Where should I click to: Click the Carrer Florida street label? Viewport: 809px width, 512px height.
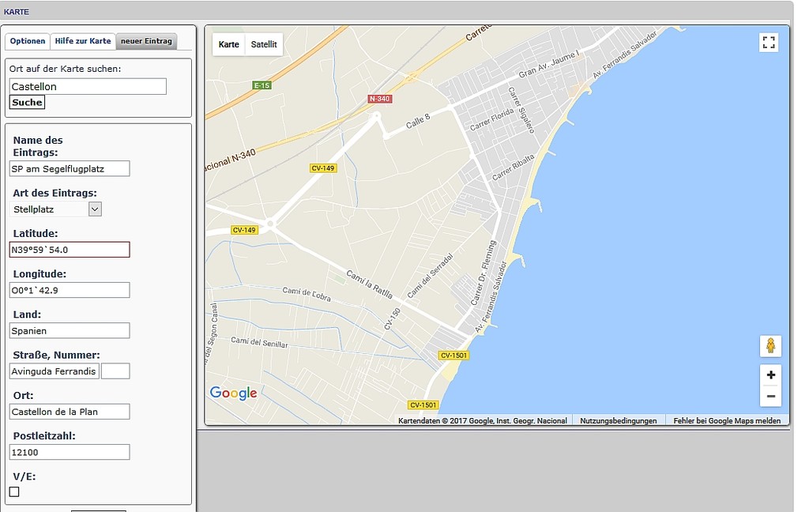point(491,119)
